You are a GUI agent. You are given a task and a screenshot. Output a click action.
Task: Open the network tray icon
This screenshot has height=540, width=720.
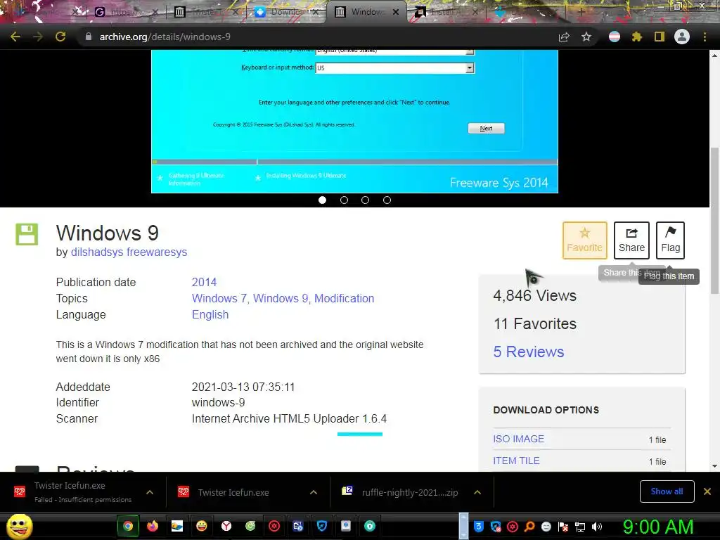(580, 527)
